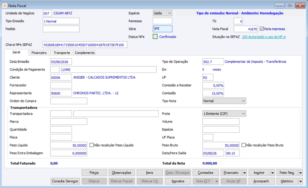Click the Hora Saída time field 08:15

[233, 153]
